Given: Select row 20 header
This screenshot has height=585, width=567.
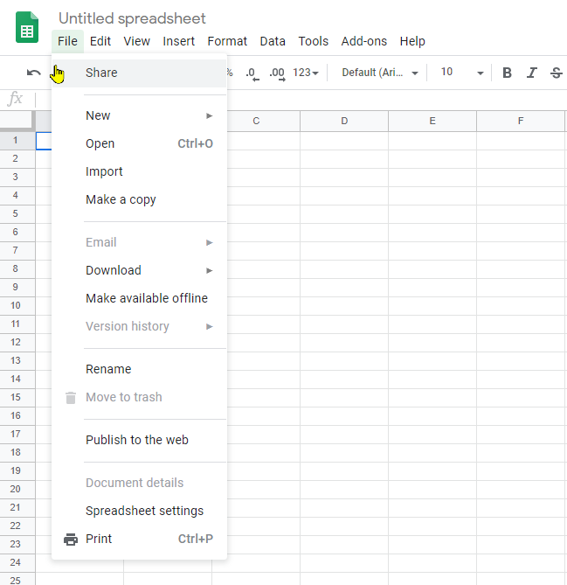Looking at the screenshot, I should click(x=17, y=489).
